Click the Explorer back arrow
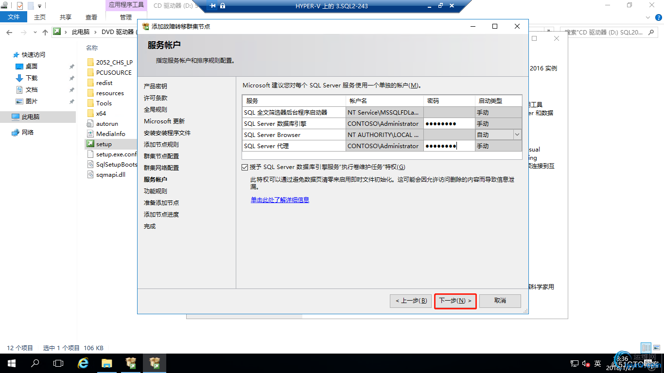664x373 pixels. (x=9, y=32)
